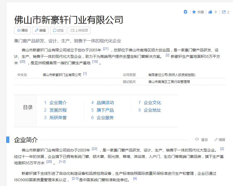
Task: Click the 佛山市南海区工商行政管理局 value
Action: (x=169, y=82)
